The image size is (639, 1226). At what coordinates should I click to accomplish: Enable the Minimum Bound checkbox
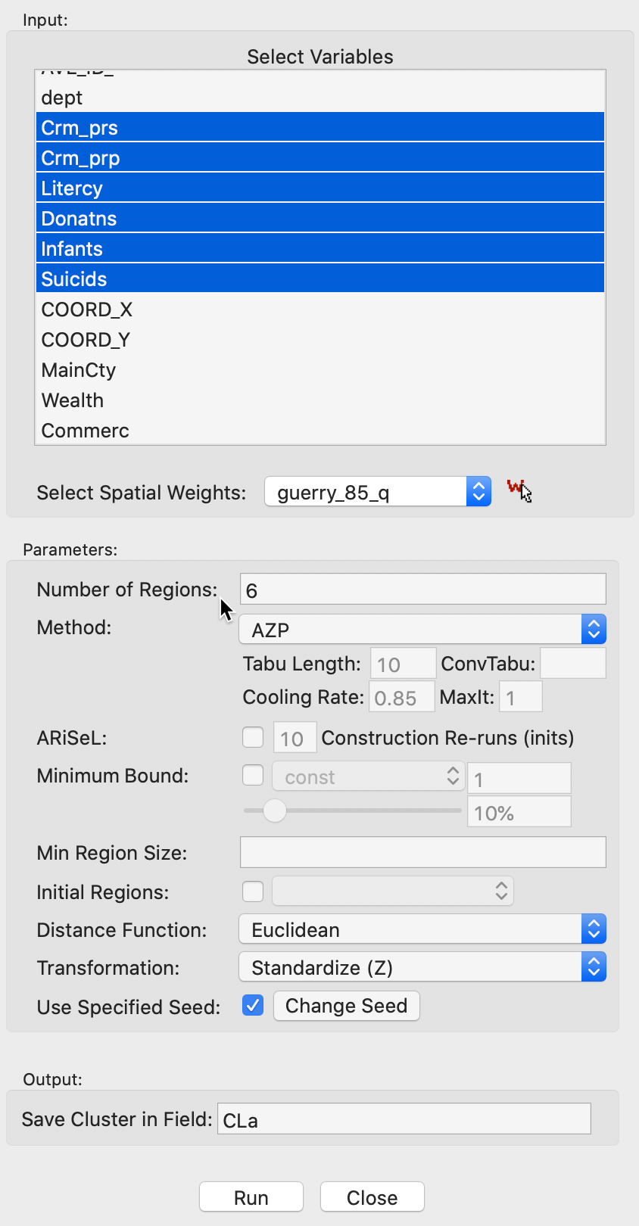pyautogui.click(x=253, y=775)
